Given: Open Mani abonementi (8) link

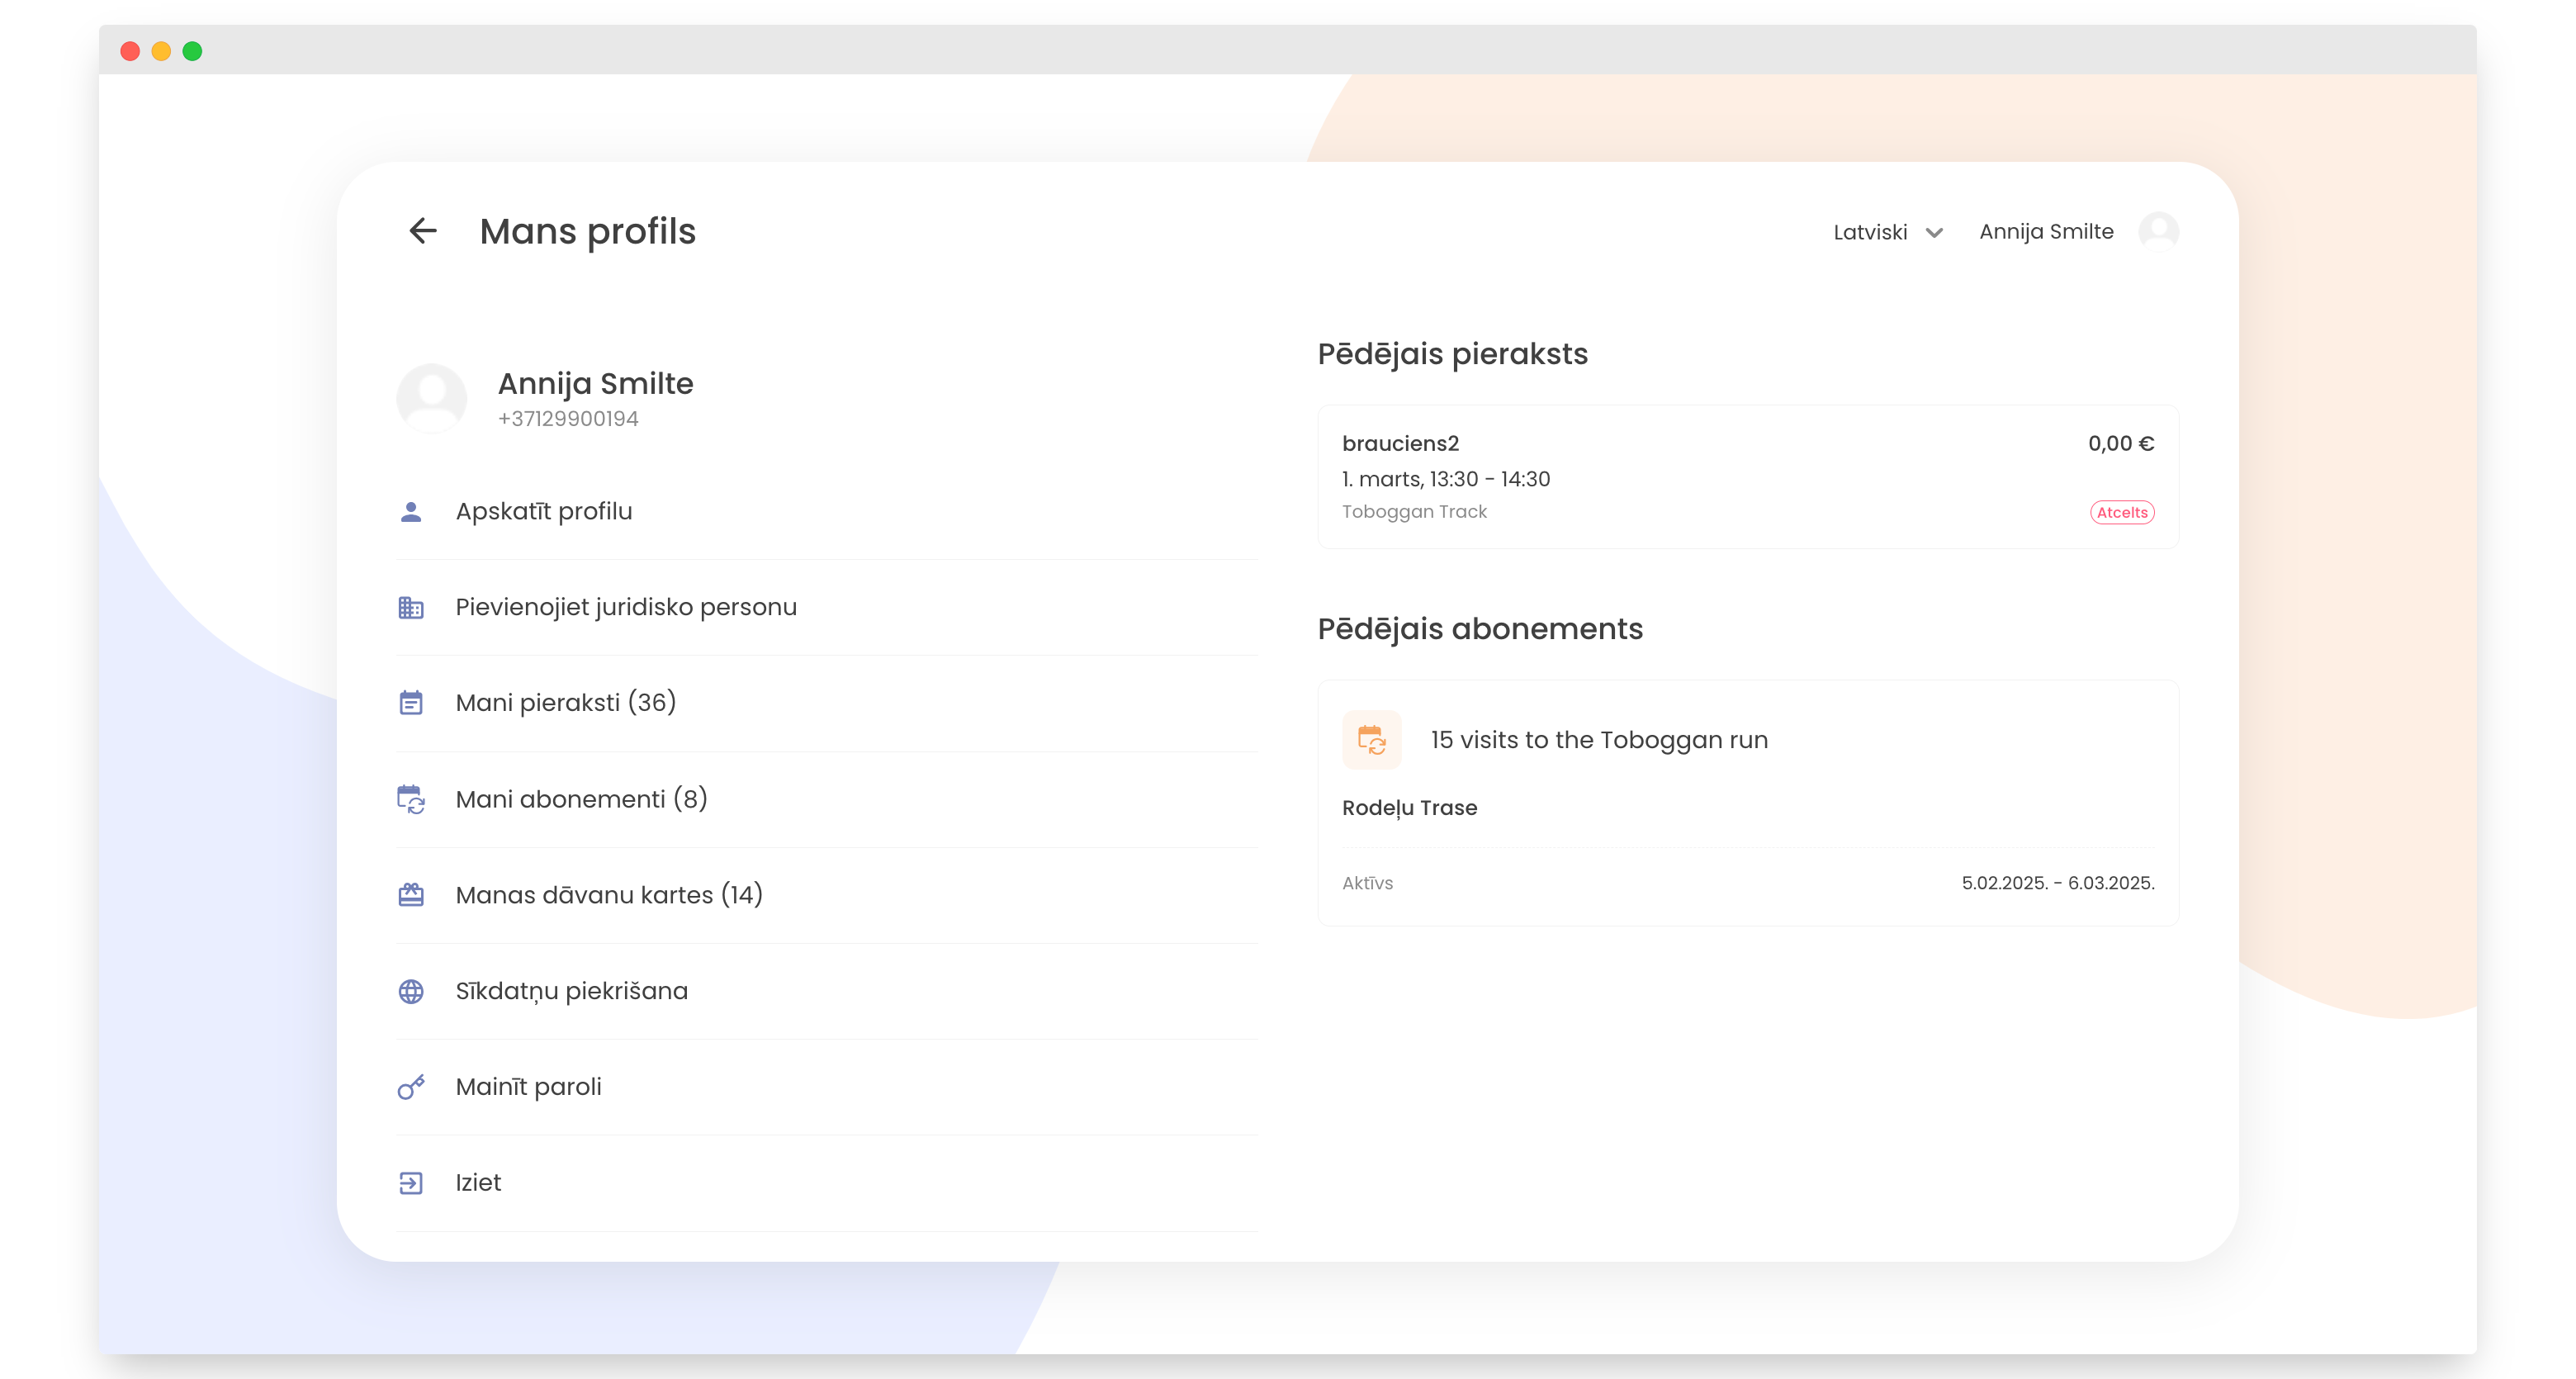Looking at the screenshot, I should click(x=581, y=799).
